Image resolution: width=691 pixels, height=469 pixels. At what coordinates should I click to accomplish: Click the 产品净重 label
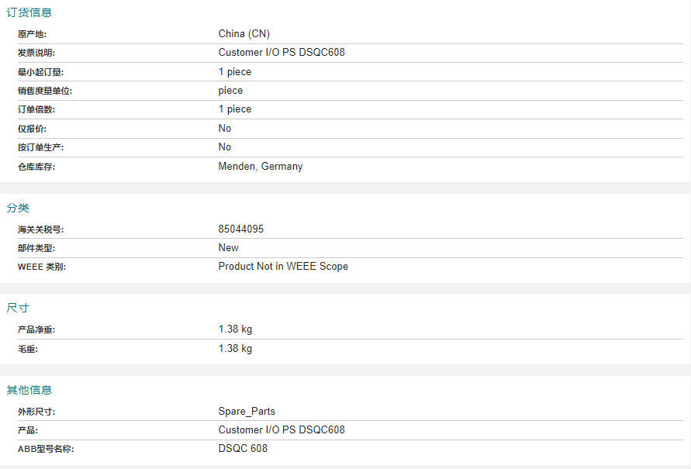pyautogui.click(x=36, y=330)
